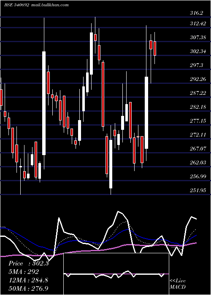Select the 272.11 price axis label

tap(198, 135)
